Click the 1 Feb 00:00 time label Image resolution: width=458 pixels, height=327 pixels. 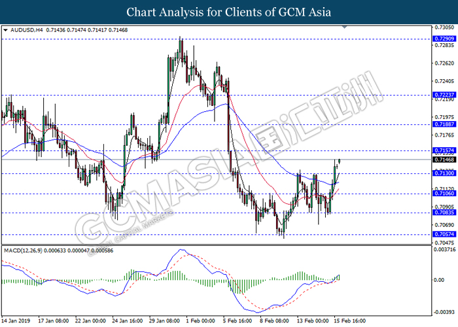coord(201,321)
